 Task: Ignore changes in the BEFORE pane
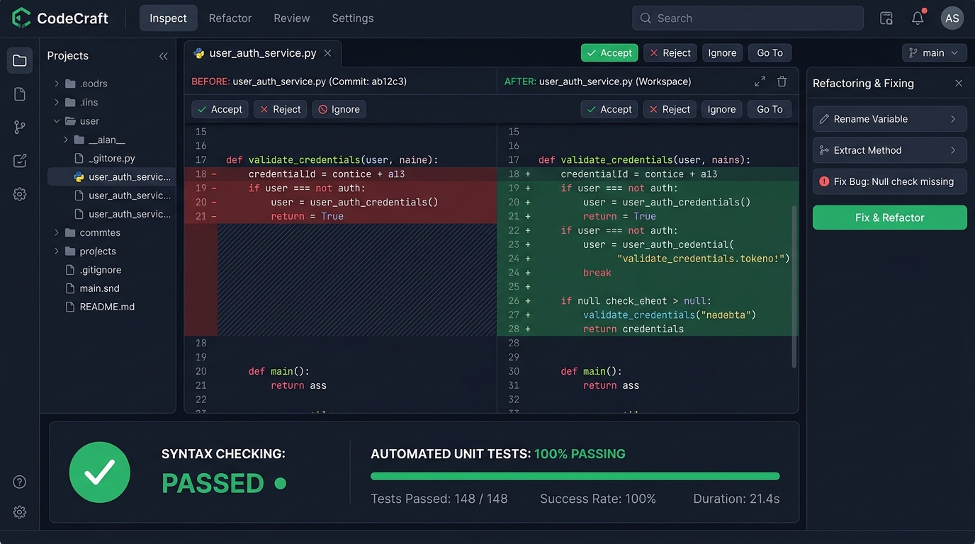pyautogui.click(x=339, y=109)
